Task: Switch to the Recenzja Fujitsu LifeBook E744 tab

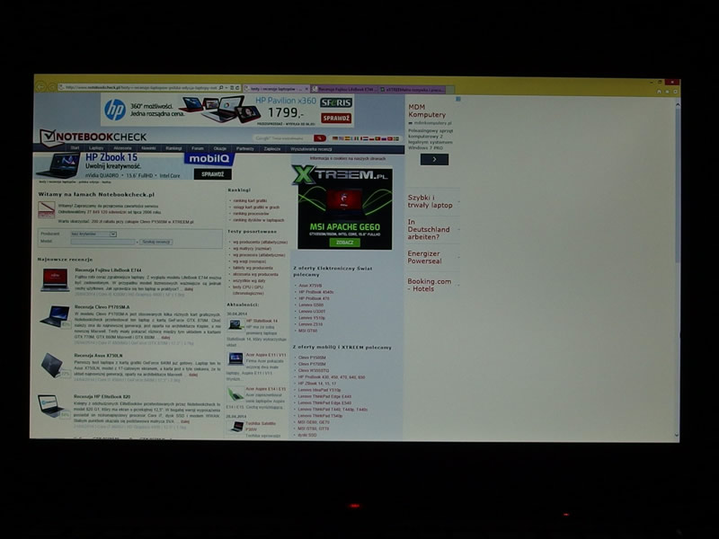Action: (344, 89)
